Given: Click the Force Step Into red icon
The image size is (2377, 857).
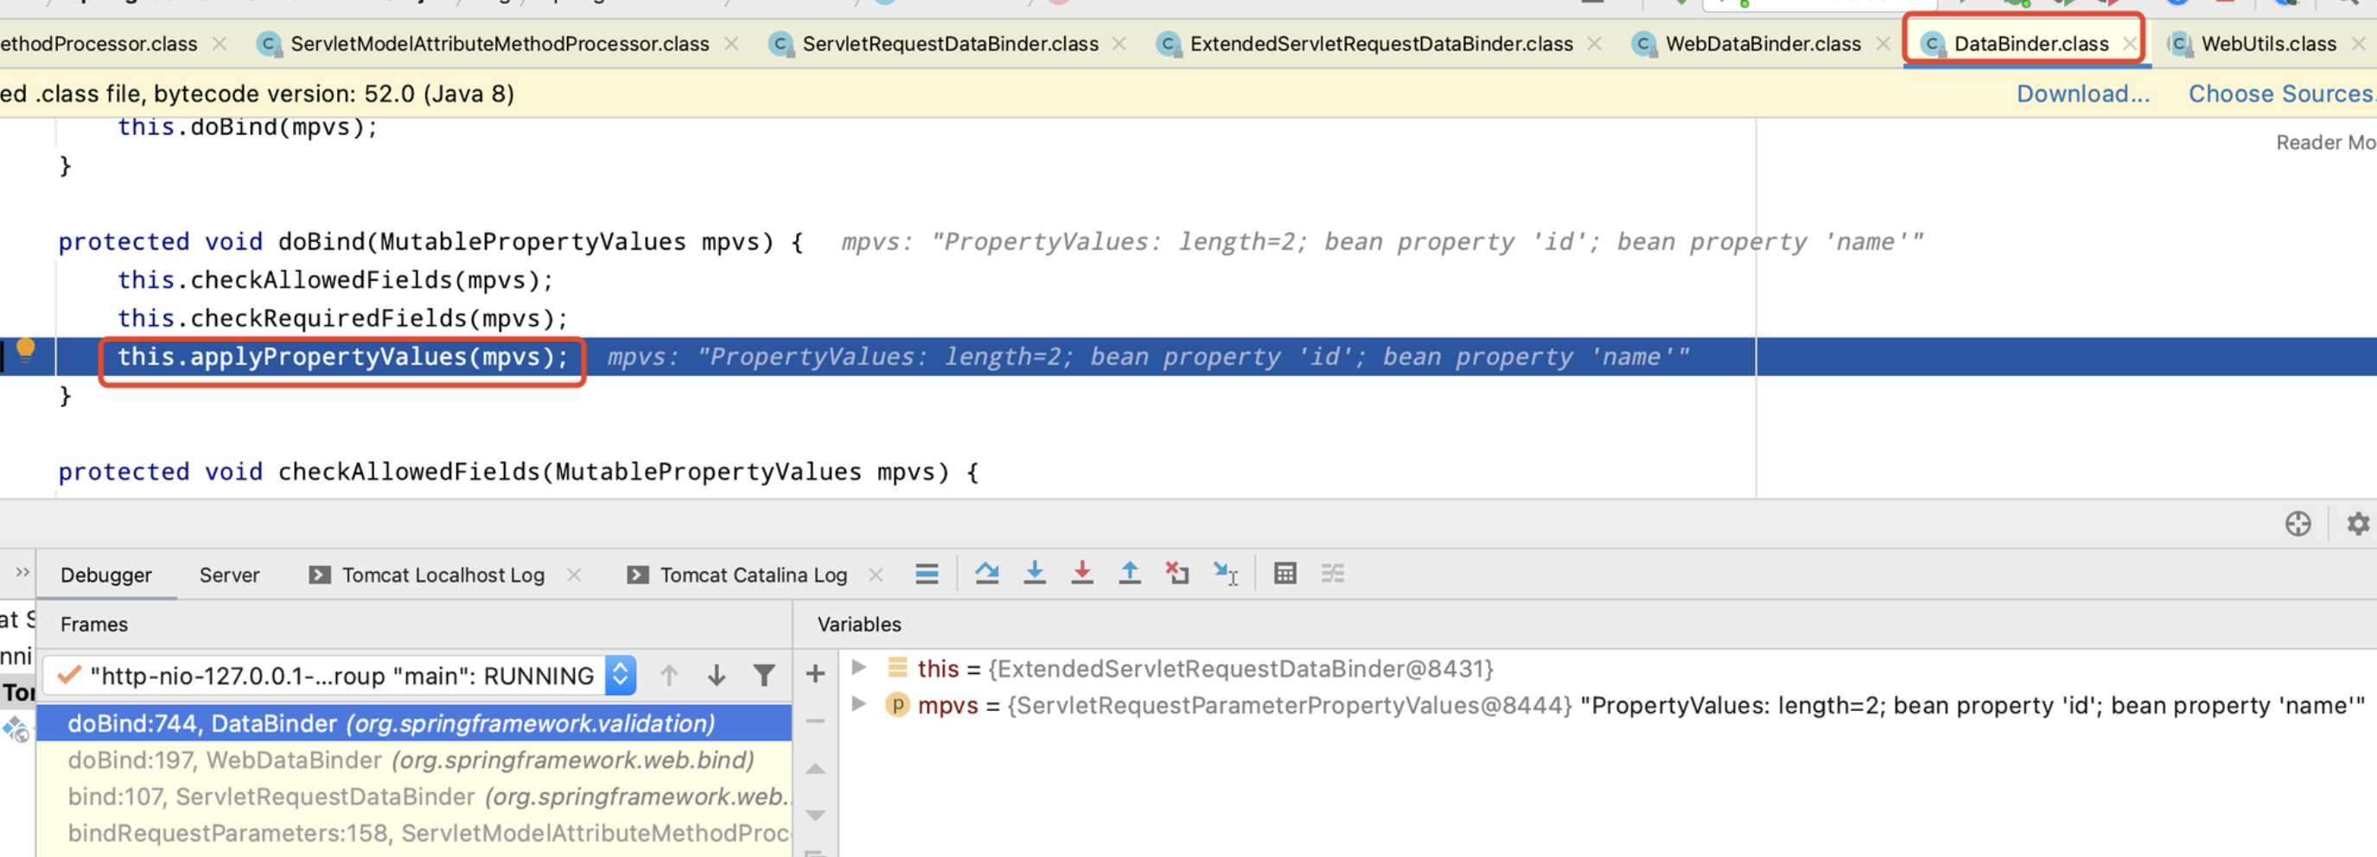Looking at the screenshot, I should [1081, 574].
